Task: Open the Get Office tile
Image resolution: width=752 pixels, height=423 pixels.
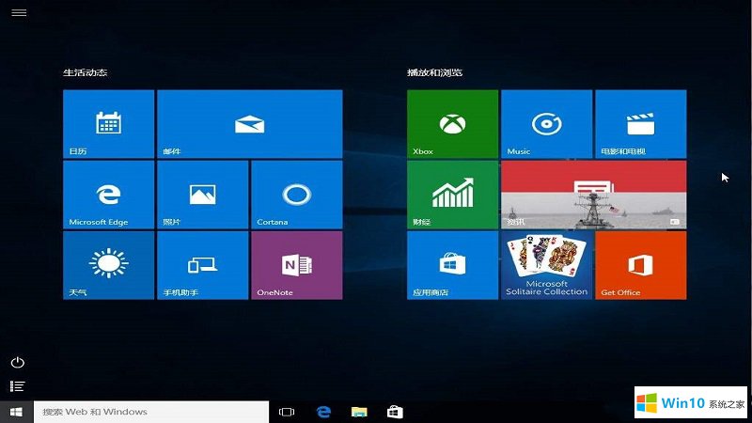Action: coord(641,265)
